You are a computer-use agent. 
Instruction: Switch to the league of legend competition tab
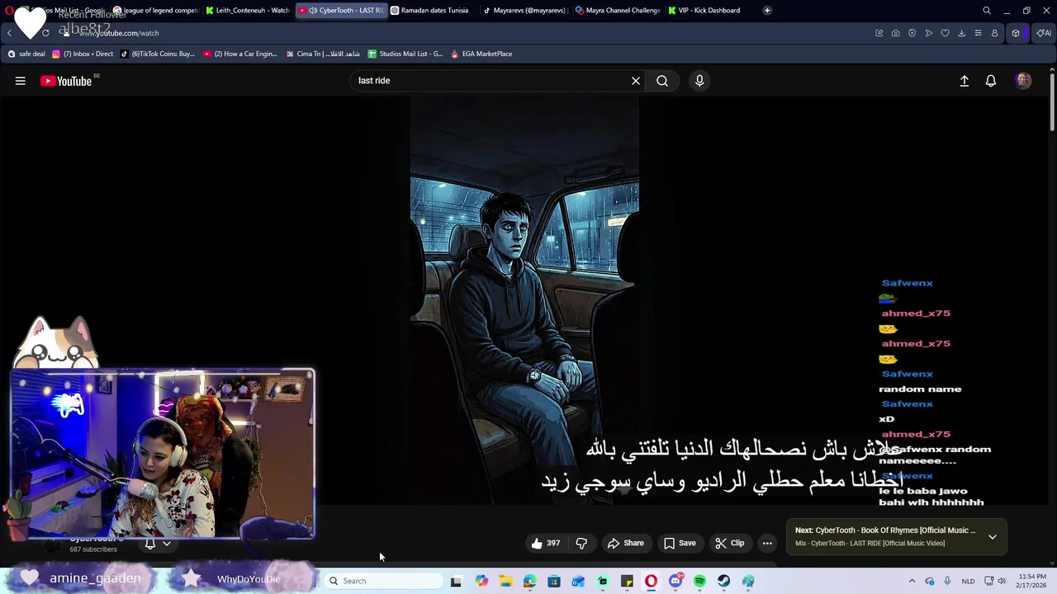coord(157,10)
